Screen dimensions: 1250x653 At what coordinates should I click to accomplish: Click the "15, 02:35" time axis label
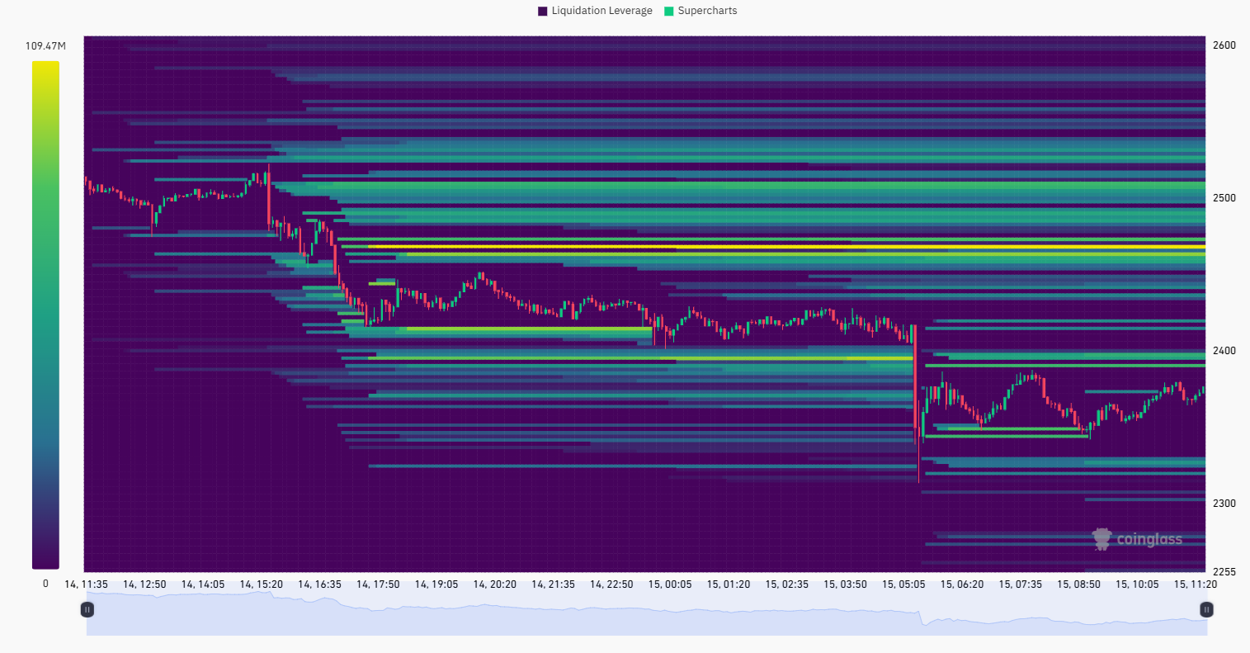pos(787,584)
